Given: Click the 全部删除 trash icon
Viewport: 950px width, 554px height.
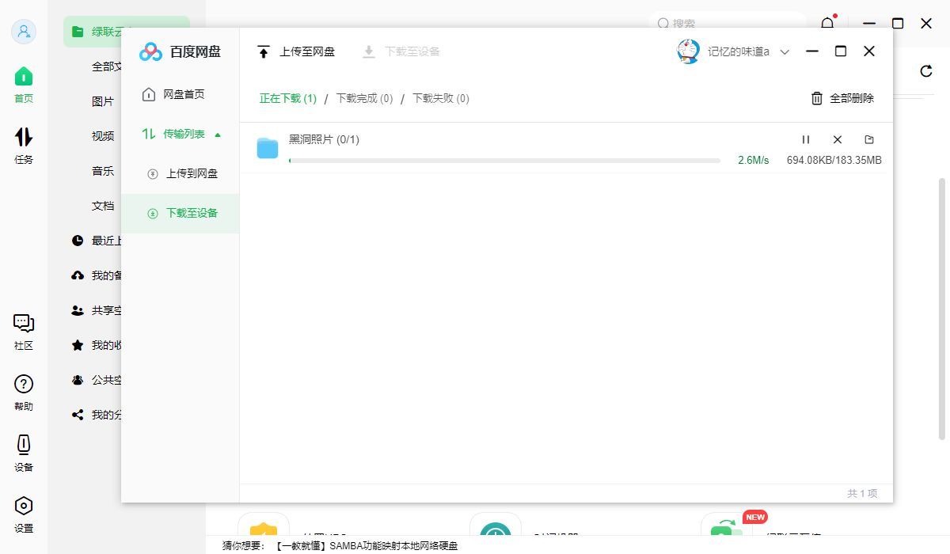Looking at the screenshot, I should click(x=816, y=98).
